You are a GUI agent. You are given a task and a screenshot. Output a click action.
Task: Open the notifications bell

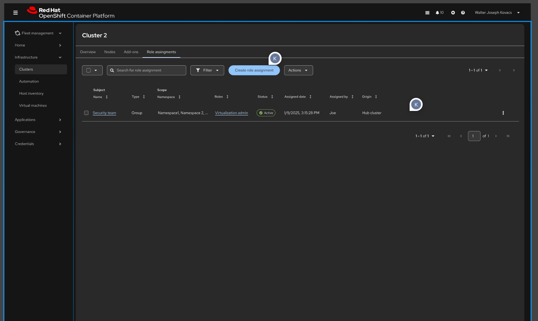[x=438, y=13]
